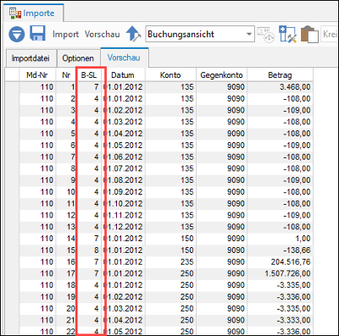
Task: Click the Datum cell 1.12.2012
Action: coord(124,227)
